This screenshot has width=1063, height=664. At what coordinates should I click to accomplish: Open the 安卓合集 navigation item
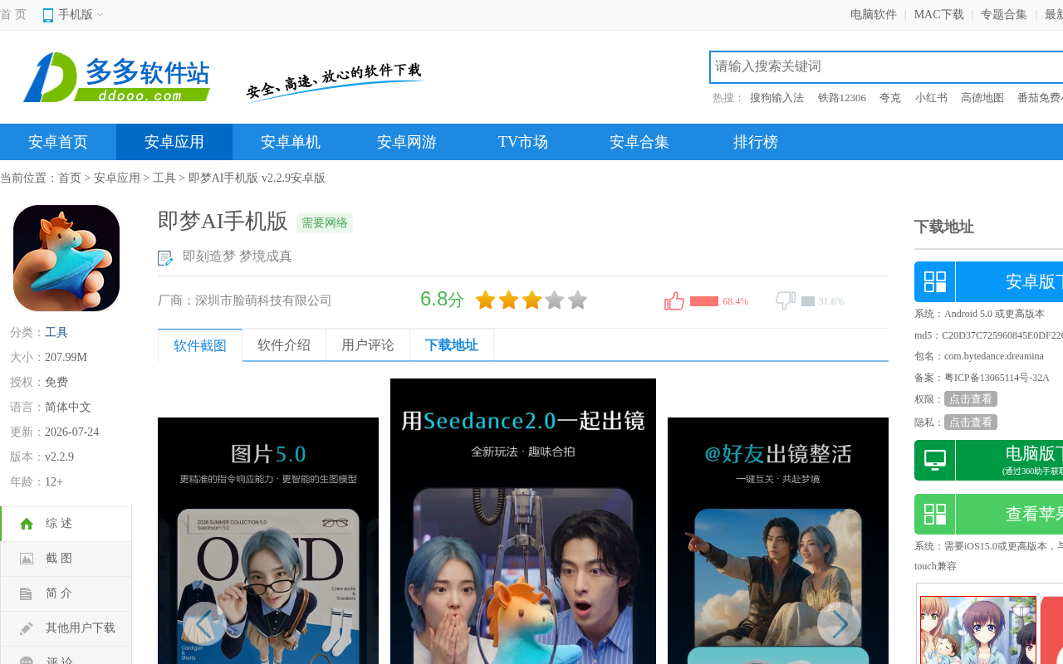pyautogui.click(x=639, y=142)
